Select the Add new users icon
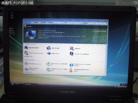 coord(72,48)
